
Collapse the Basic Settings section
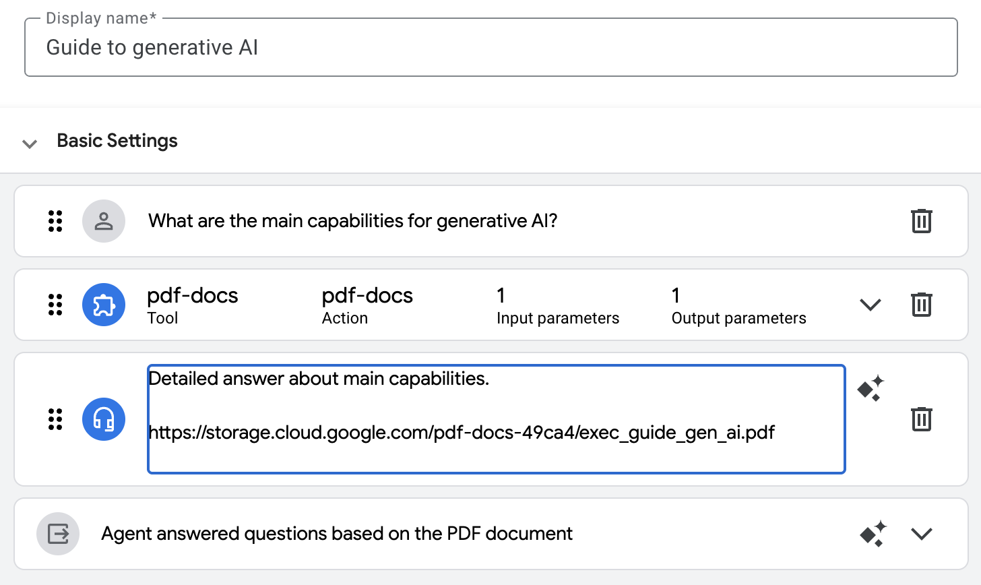(x=30, y=143)
